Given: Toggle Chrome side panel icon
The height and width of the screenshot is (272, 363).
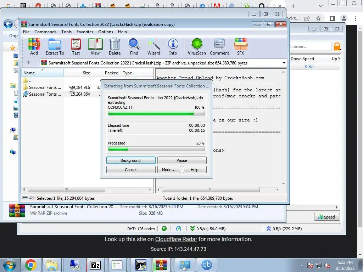Looking at the screenshot, I should 333,18.
